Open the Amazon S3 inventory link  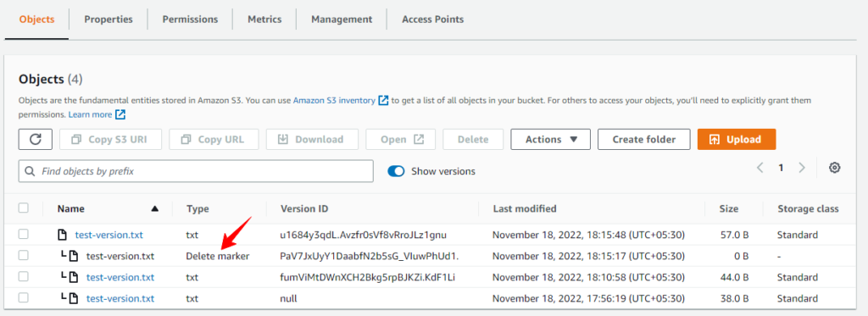[334, 101]
